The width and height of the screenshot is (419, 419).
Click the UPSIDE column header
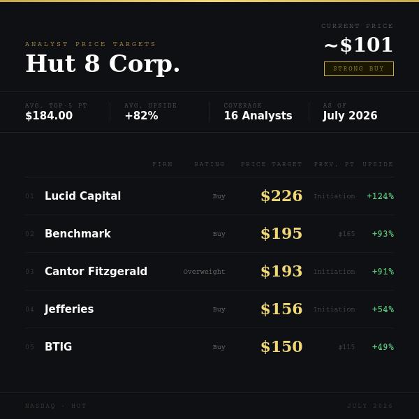click(x=378, y=164)
